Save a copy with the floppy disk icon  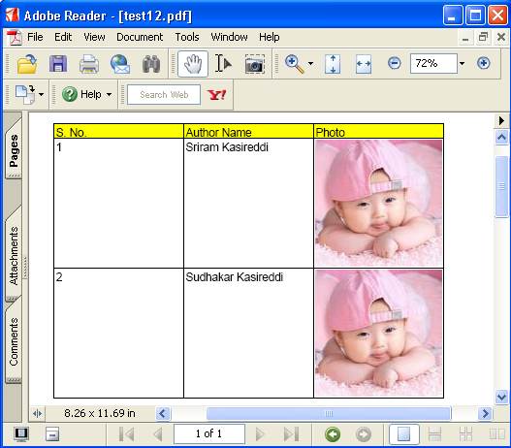pos(58,64)
